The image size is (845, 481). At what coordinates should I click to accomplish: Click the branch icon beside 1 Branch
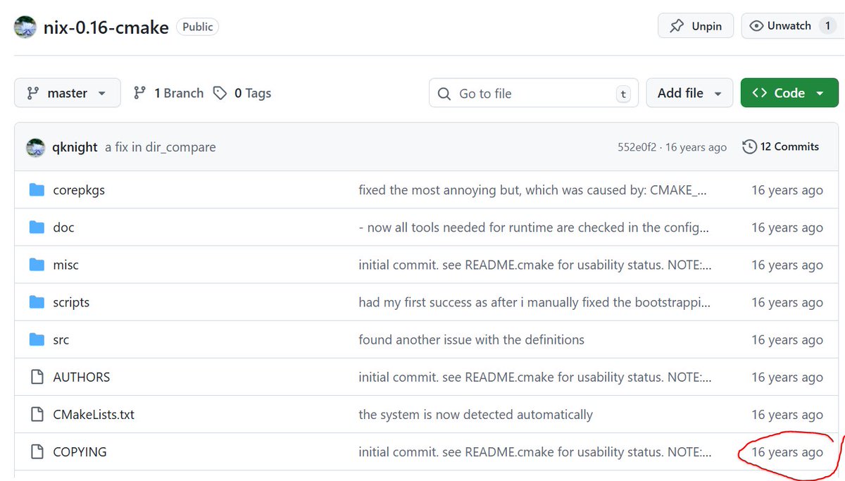(x=139, y=93)
